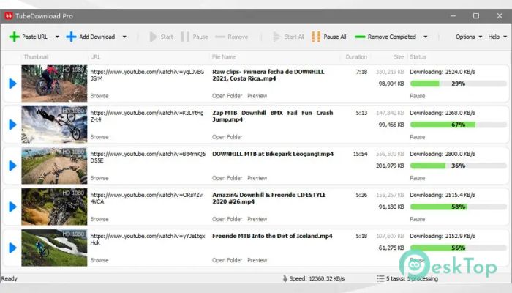Click Browse under the Freeride Iceland URL

point(99,260)
